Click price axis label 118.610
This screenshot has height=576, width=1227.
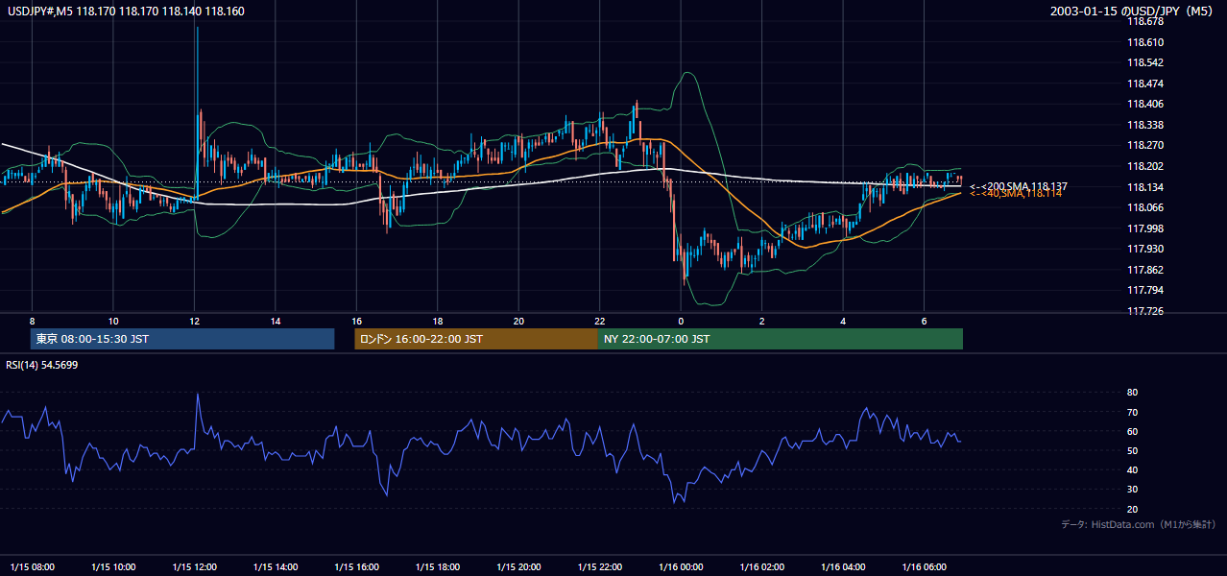coord(1144,42)
